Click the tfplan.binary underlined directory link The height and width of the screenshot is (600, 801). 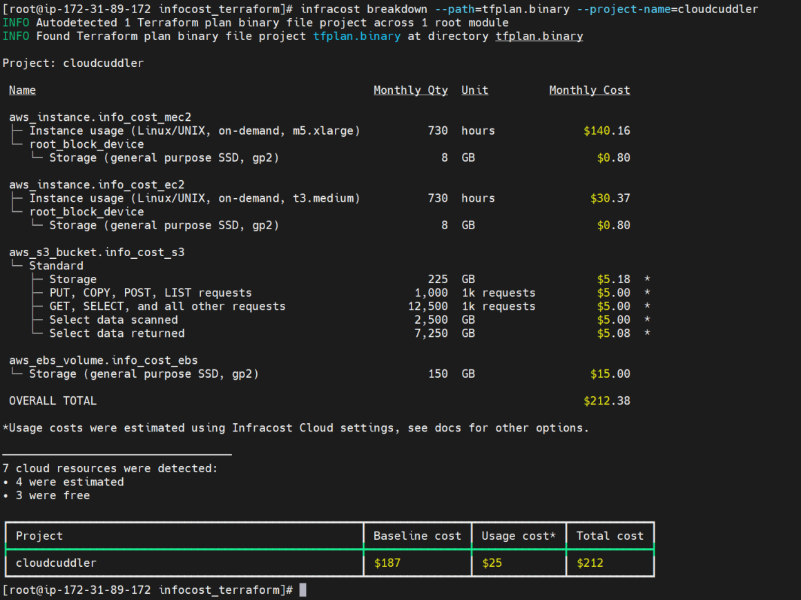tap(539, 37)
